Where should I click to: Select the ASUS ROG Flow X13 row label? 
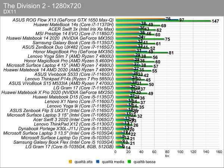[63, 20]
